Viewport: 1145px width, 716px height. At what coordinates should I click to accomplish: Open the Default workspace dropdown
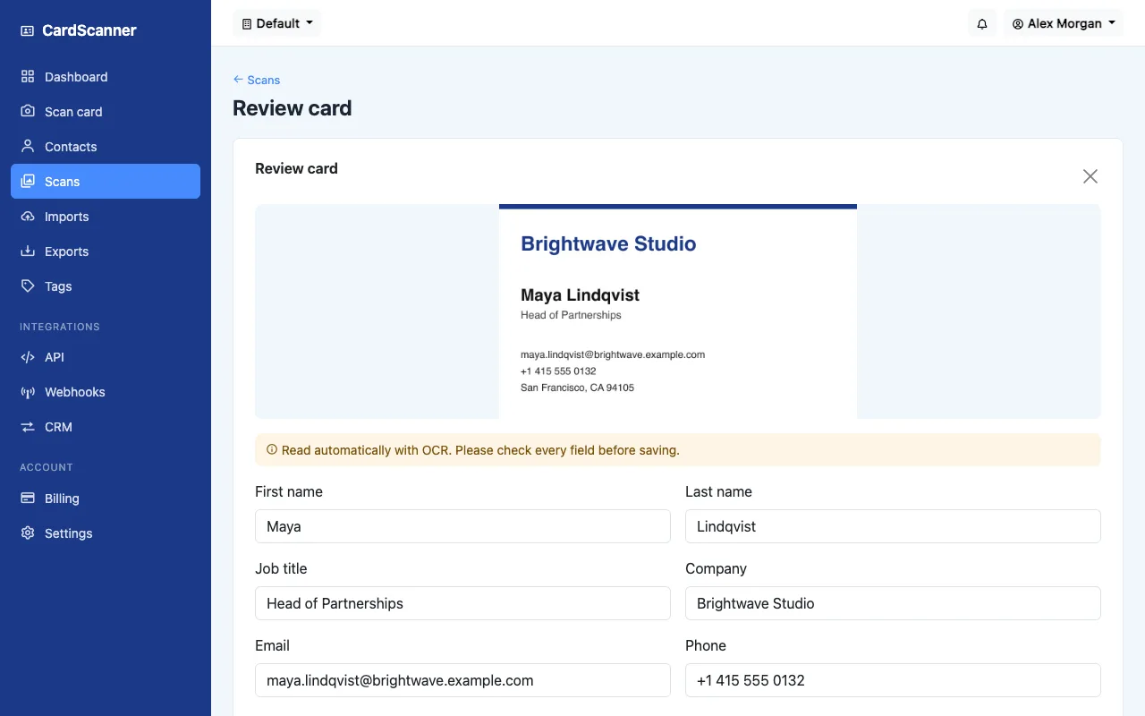click(277, 23)
